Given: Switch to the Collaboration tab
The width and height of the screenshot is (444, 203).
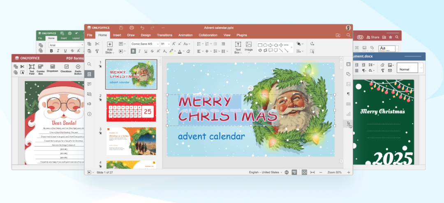Looking at the screenshot, I should (208, 35).
